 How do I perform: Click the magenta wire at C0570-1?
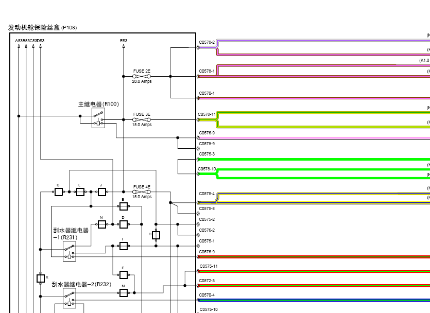(314, 98)
